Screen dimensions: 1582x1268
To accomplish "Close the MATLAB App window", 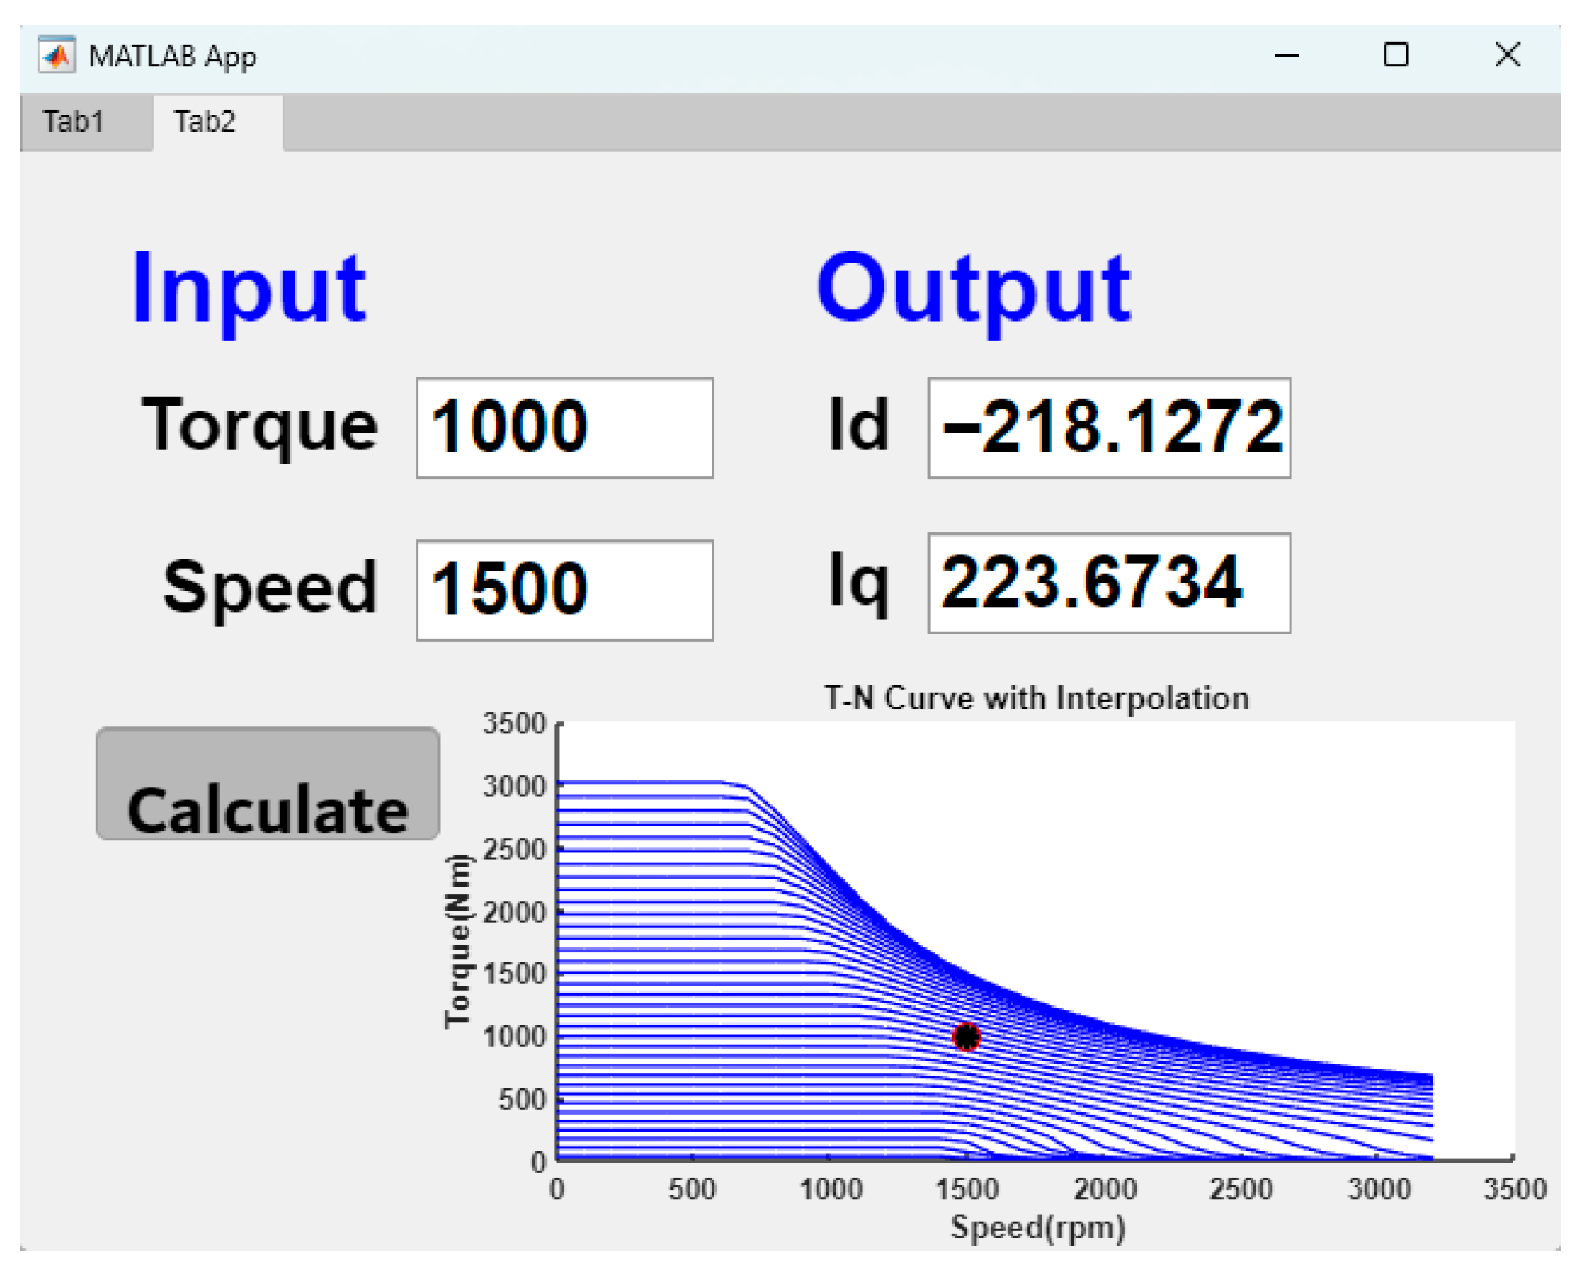I will pos(1507,55).
